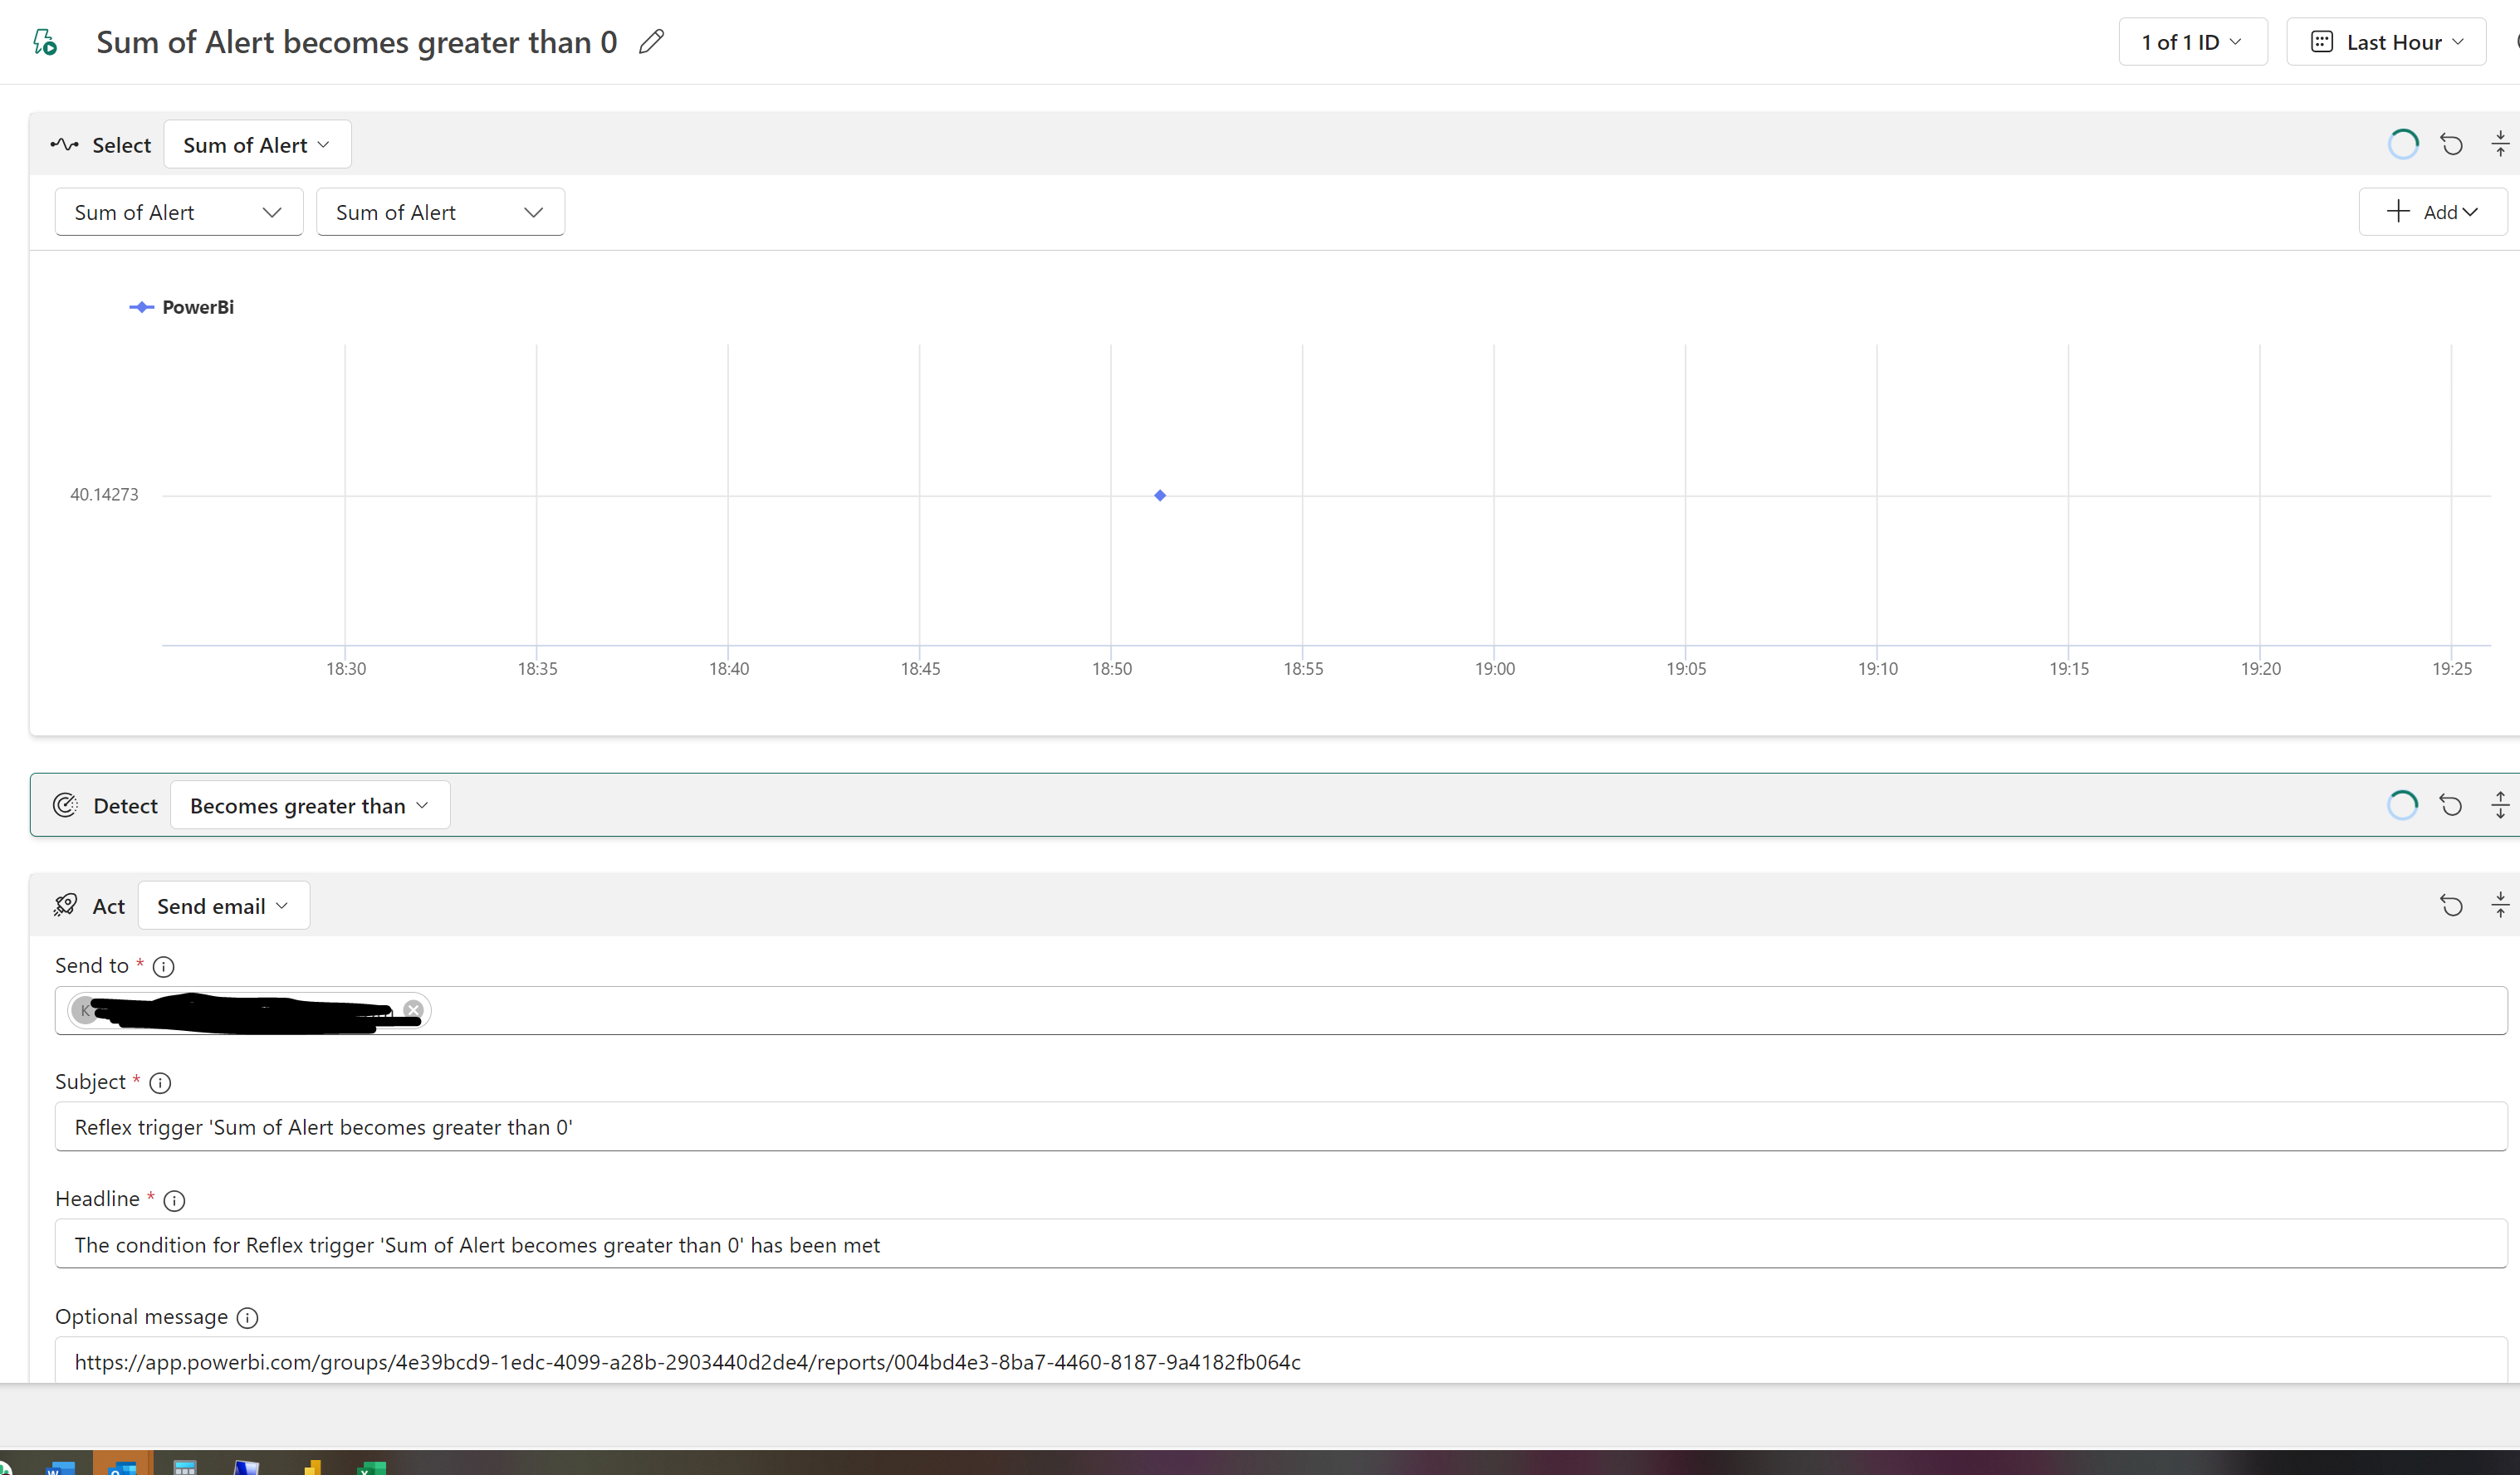Viewport: 2520px width, 1475px height.
Task: Click the Select waveform icon
Action: tap(64, 145)
